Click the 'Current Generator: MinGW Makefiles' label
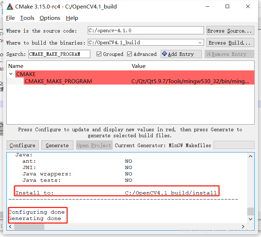Image resolution: width=261 pixels, height=237 pixels. tap(163, 145)
